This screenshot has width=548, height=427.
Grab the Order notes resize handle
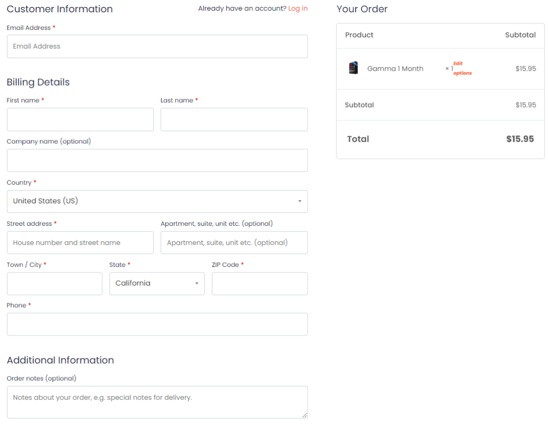pyautogui.click(x=305, y=415)
